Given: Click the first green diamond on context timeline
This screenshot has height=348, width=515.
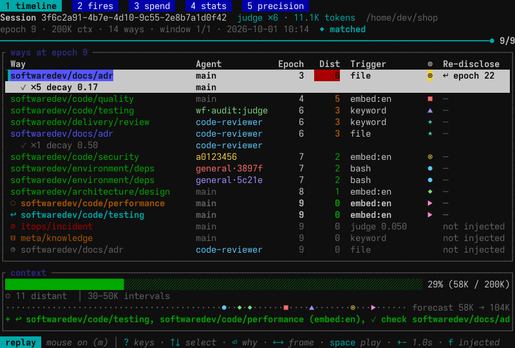Looking at the screenshot, I should (x=239, y=307).
